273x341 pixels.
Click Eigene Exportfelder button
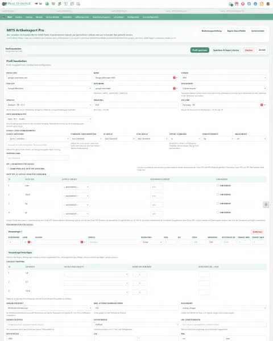pos(237,31)
